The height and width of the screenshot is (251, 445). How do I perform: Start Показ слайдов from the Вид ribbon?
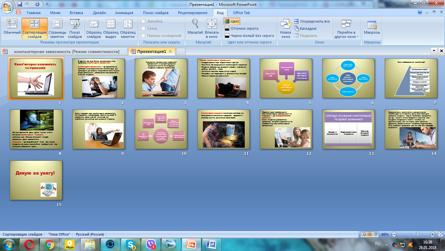pyautogui.click(x=75, y=28)
